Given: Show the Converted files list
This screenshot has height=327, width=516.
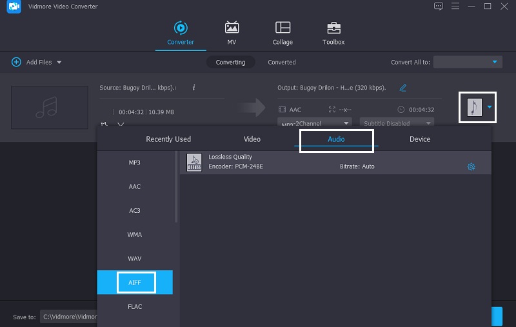Looking at the screenshot, I should click(x=282, y=63).
